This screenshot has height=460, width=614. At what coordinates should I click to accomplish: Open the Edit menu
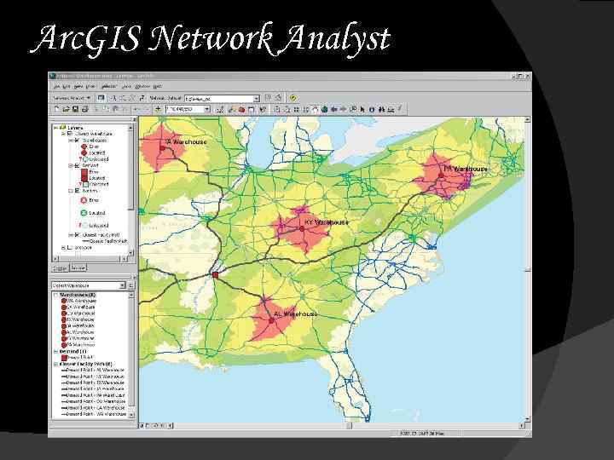pos(67,86)
